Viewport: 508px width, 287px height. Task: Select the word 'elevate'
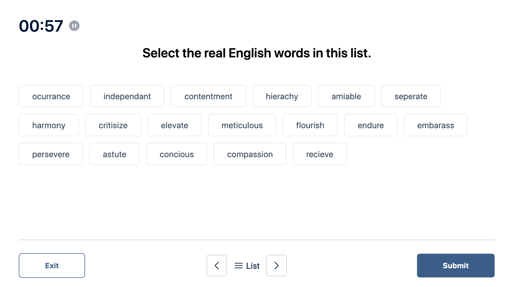(x=175, y=125)
